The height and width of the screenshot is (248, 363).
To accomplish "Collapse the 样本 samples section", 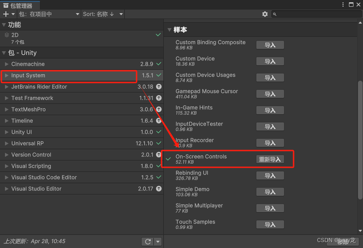I will pos(169,29).
